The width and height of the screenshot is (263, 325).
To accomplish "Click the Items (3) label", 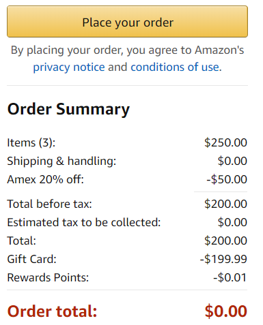I will click(31, 143).
